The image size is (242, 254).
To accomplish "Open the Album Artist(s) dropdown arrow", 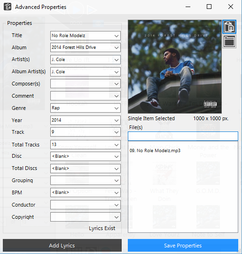I will [x=117, y=72].
